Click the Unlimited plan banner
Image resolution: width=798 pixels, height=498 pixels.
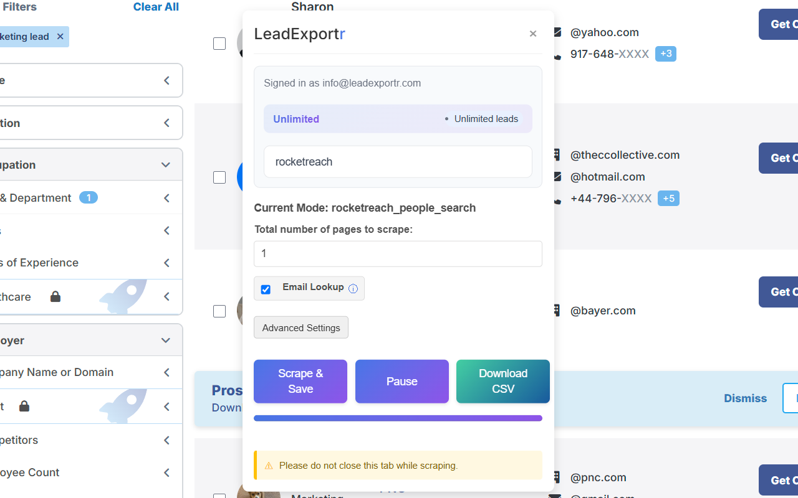398,119
